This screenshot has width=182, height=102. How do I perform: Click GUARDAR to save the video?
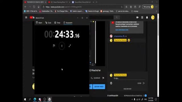coord(96,78)
